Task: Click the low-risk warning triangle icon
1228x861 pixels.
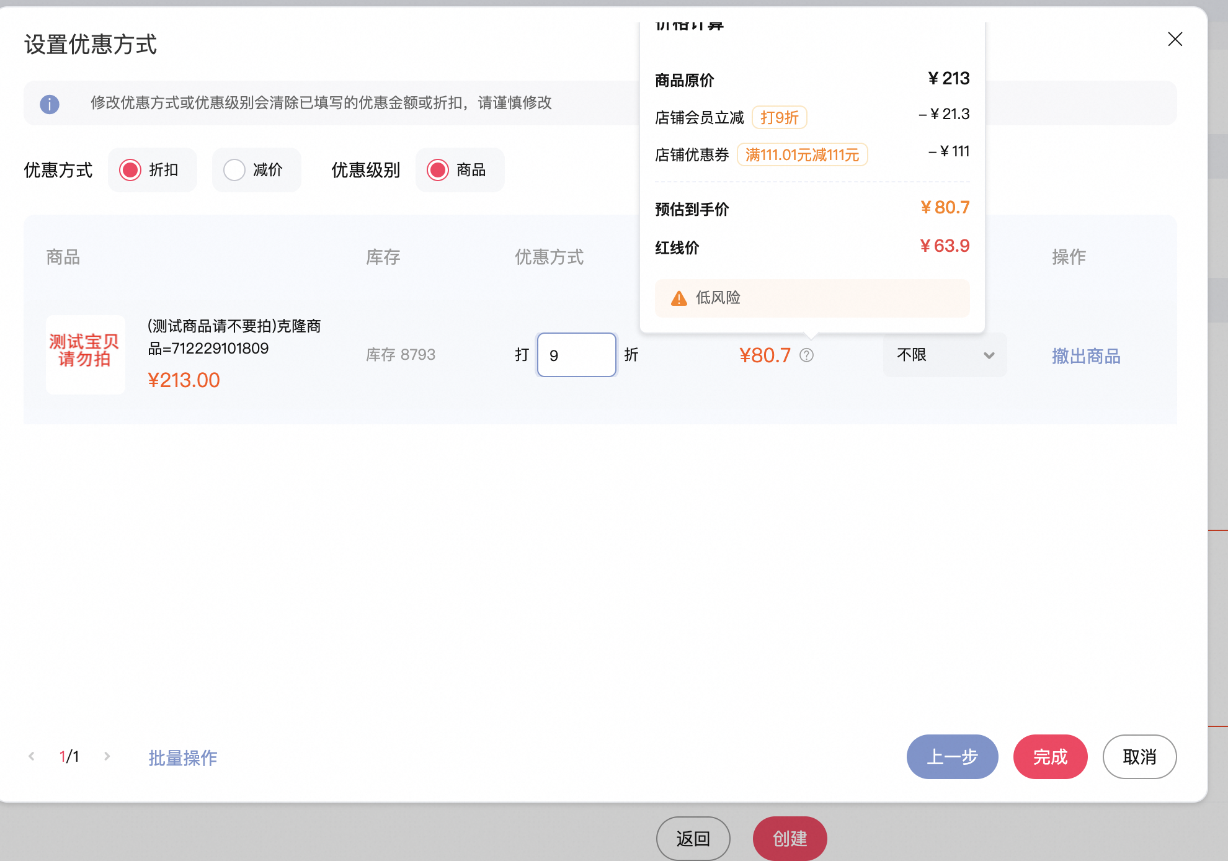Action: tap(679, 298)
